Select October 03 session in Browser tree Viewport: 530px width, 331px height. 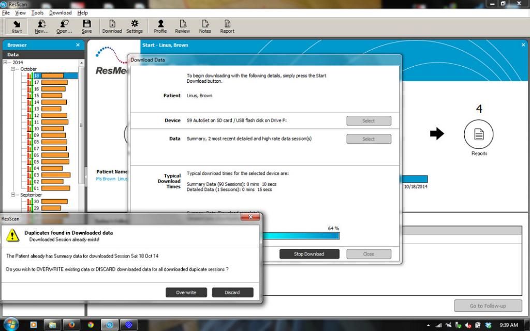(49, 175)
